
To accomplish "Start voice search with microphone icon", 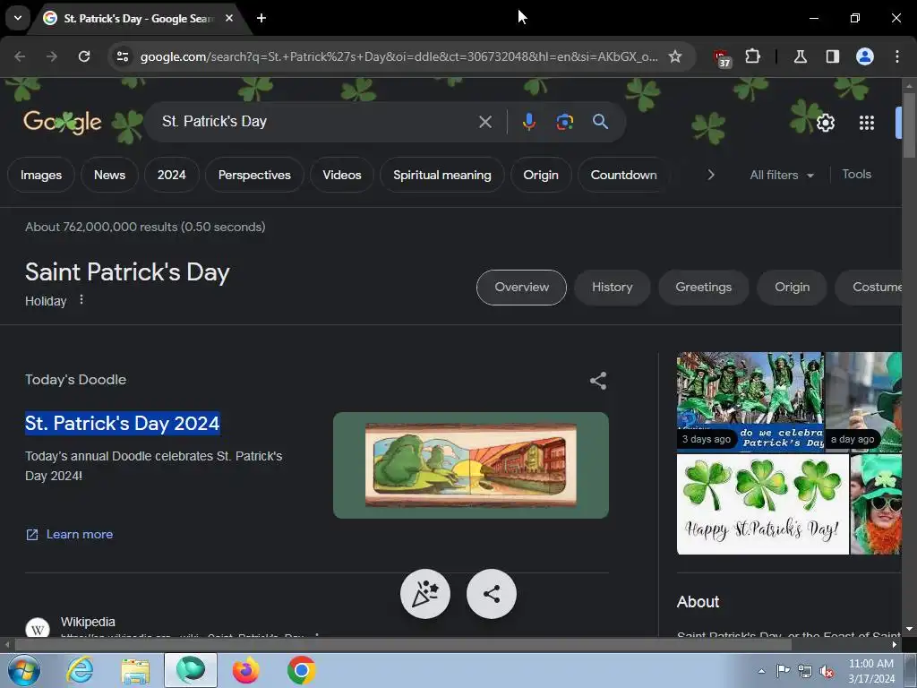I will pos(528,122).
